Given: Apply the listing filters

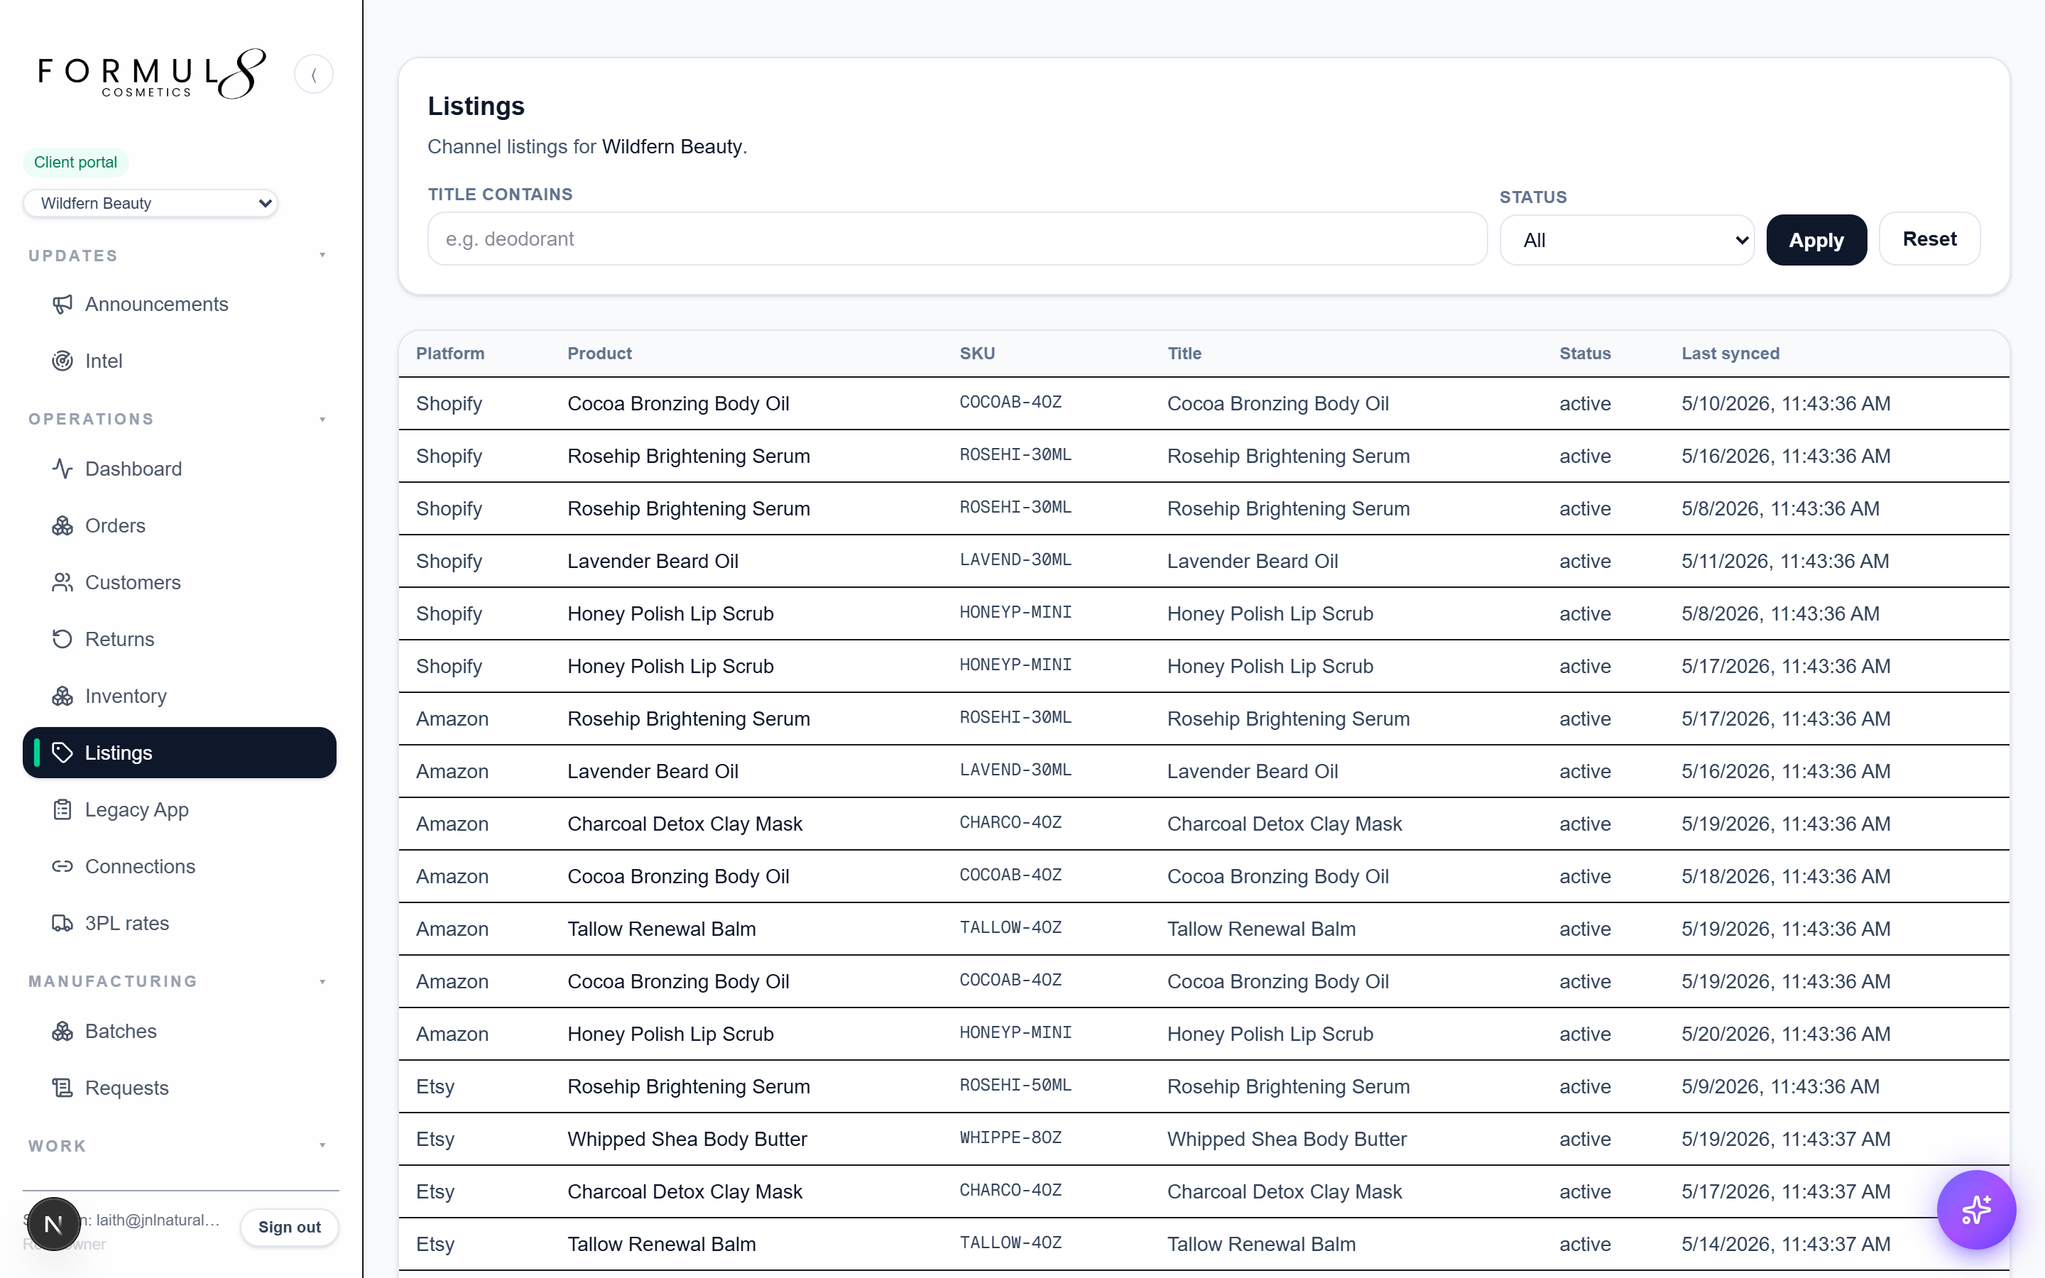Looking at the screenshot, I should pyautogui.click(x=1816, y=240).
